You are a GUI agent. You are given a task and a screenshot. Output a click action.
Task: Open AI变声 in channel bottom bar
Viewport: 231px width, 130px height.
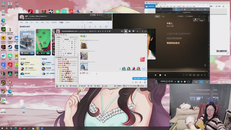tap(105, 86)
